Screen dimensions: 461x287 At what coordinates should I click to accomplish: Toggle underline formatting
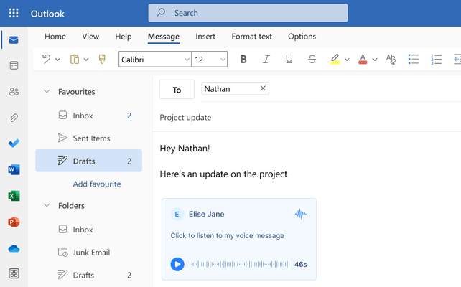pos(289,59)
